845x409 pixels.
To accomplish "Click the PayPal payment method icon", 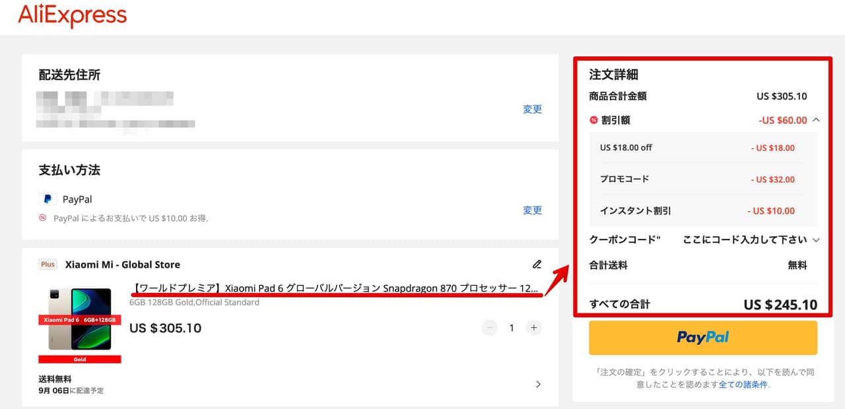I will point(47,199).
